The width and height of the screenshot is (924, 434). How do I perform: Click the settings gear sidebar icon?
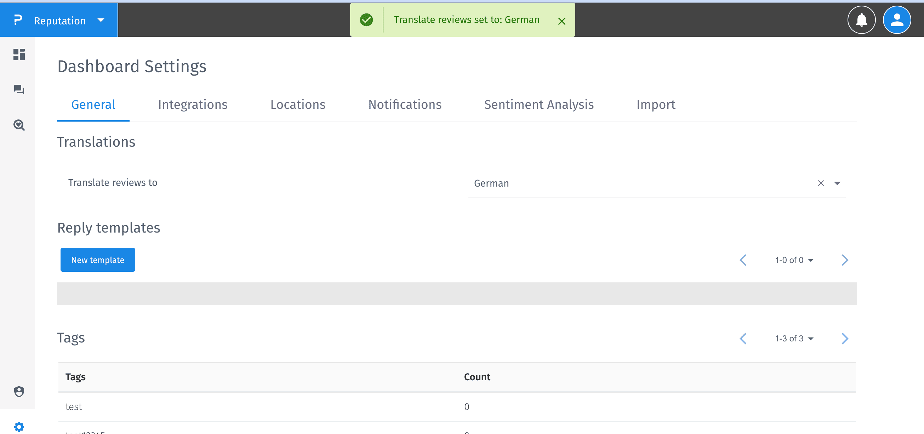19,426
